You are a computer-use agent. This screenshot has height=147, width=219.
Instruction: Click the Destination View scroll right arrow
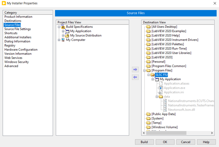pos(212,133)
